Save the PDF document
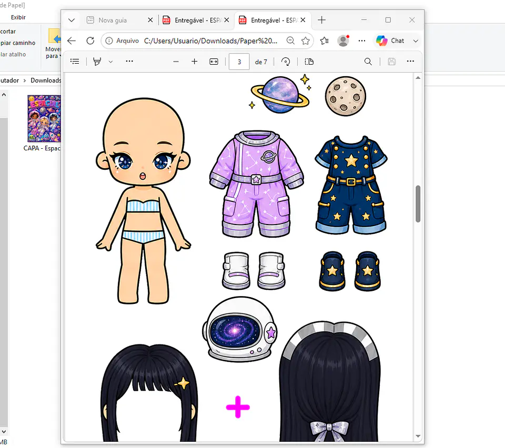 391,62
